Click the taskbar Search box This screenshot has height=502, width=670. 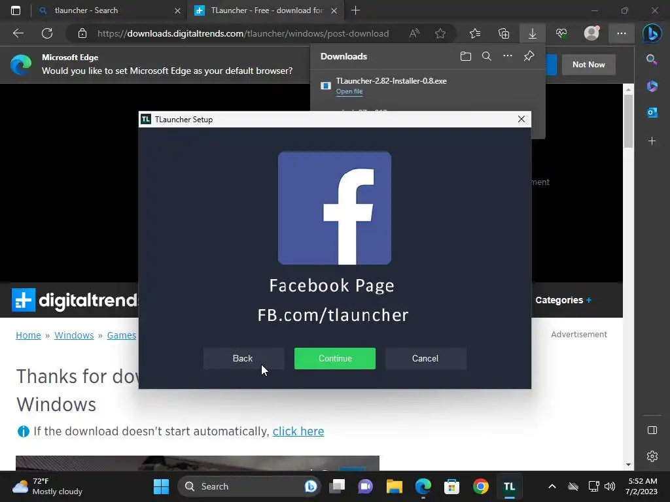coord(250,486)
